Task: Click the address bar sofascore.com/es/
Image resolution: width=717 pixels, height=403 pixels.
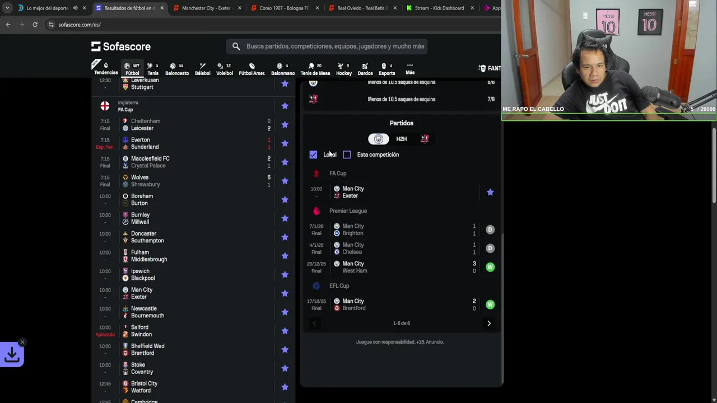Action: click(79, 25)
